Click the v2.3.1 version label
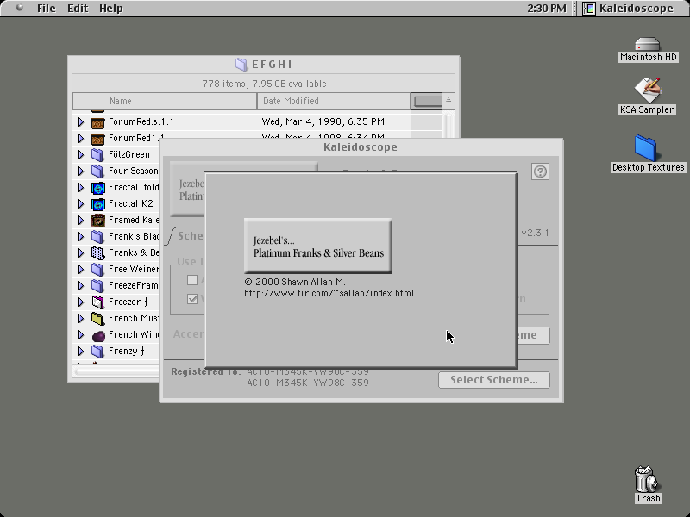 (535, 233)
